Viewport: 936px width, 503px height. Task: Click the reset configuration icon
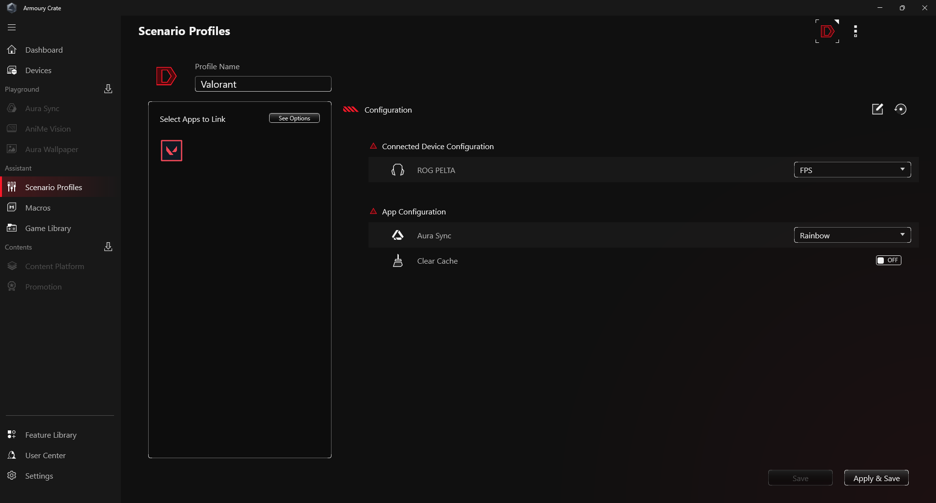(x=900, y=109)
